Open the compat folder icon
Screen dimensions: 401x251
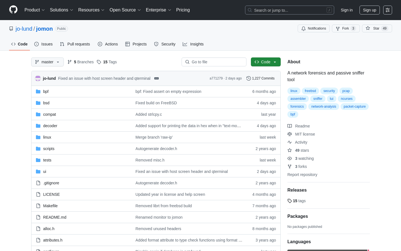(x=38, y=114)
